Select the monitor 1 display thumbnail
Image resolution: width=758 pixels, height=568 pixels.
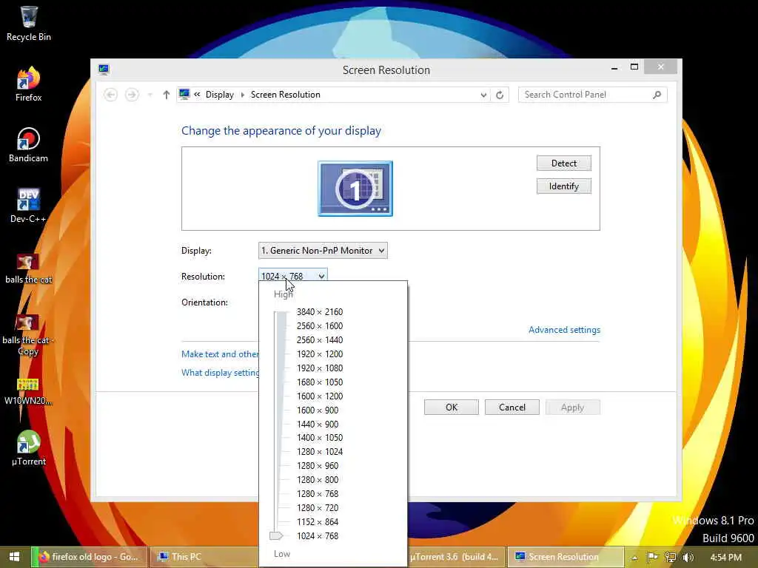pos(355,189)
